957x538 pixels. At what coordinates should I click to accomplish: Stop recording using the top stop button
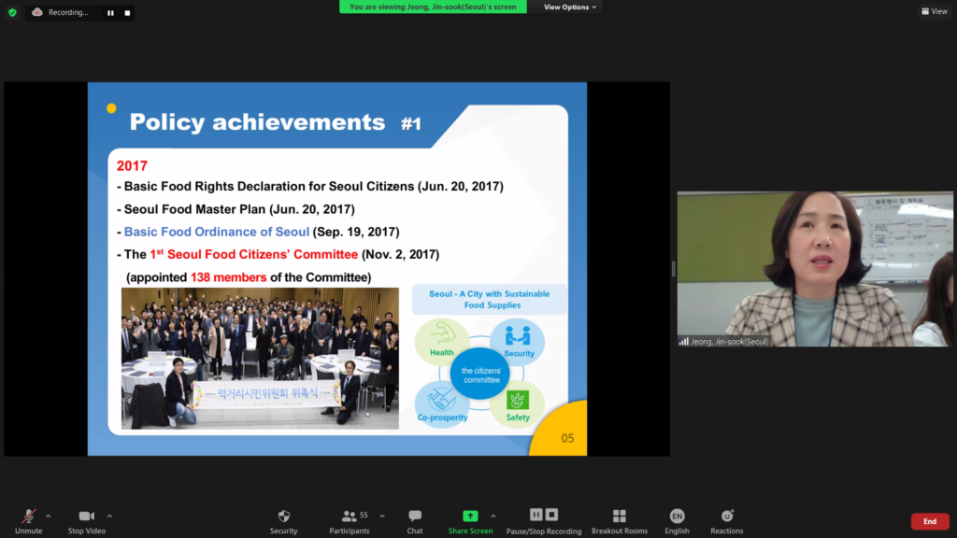[x=127, y=13]
